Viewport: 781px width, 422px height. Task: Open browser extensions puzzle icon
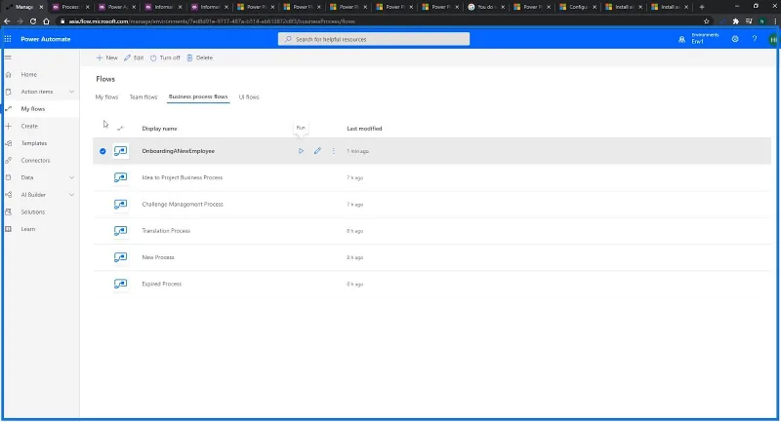[x=736, y=21]
